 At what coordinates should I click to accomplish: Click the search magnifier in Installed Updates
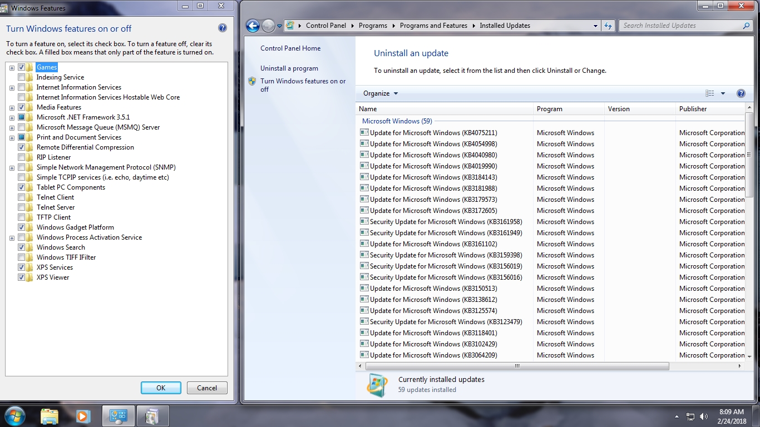[x=747, y=26]
